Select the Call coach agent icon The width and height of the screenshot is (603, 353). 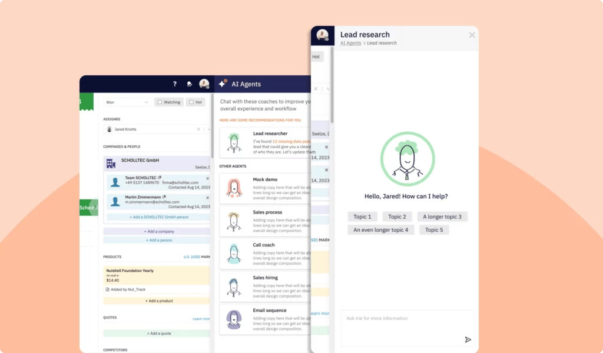[x=235, y=254]
